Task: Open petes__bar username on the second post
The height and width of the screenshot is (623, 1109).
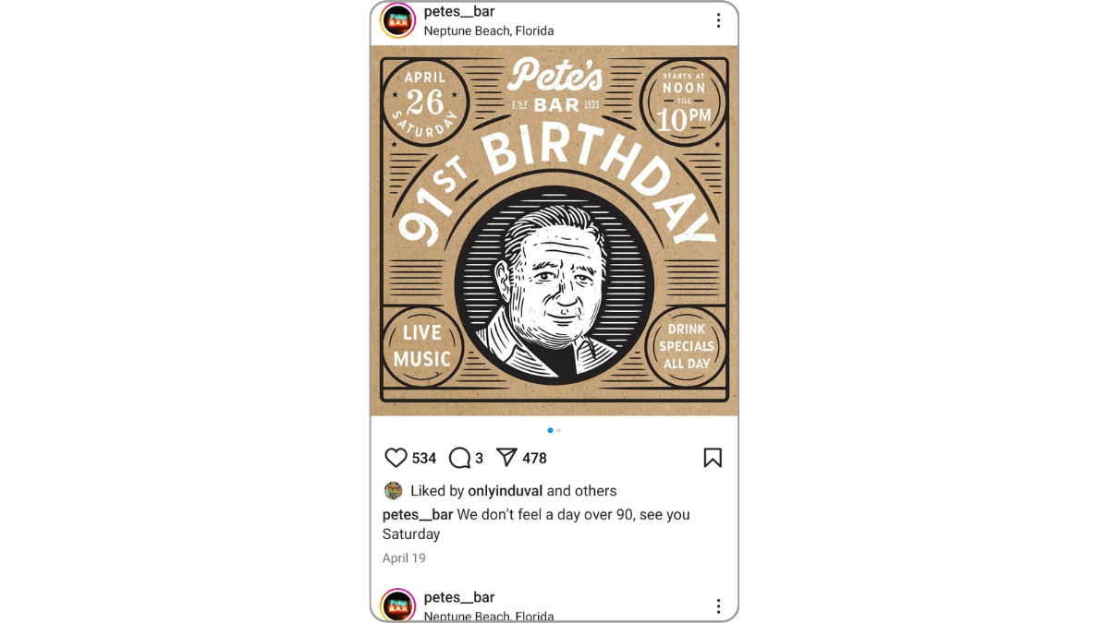Action: click(459, 597)
